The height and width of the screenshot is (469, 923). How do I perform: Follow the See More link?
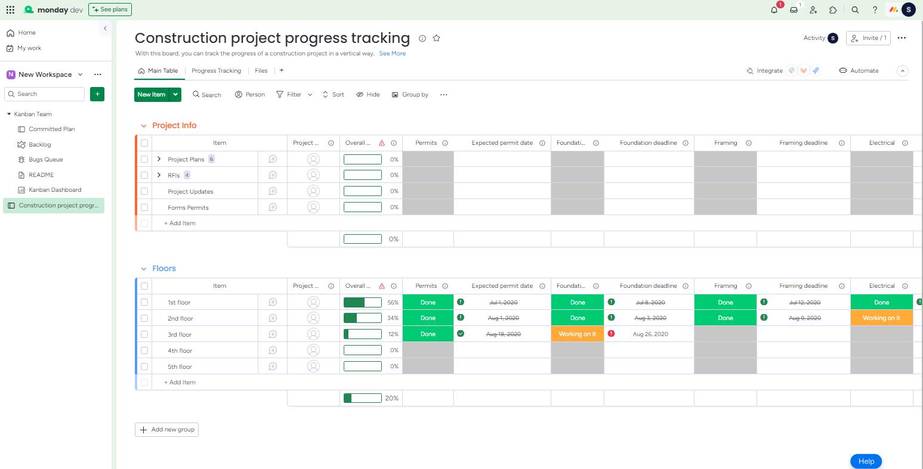[392, 53]
